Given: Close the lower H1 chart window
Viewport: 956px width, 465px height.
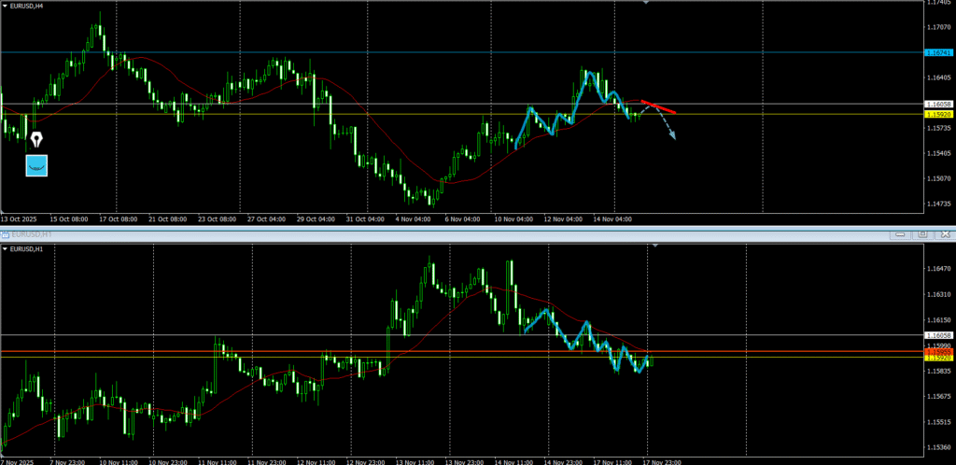Looking at the screenshot, I should (x=943, y=233).
